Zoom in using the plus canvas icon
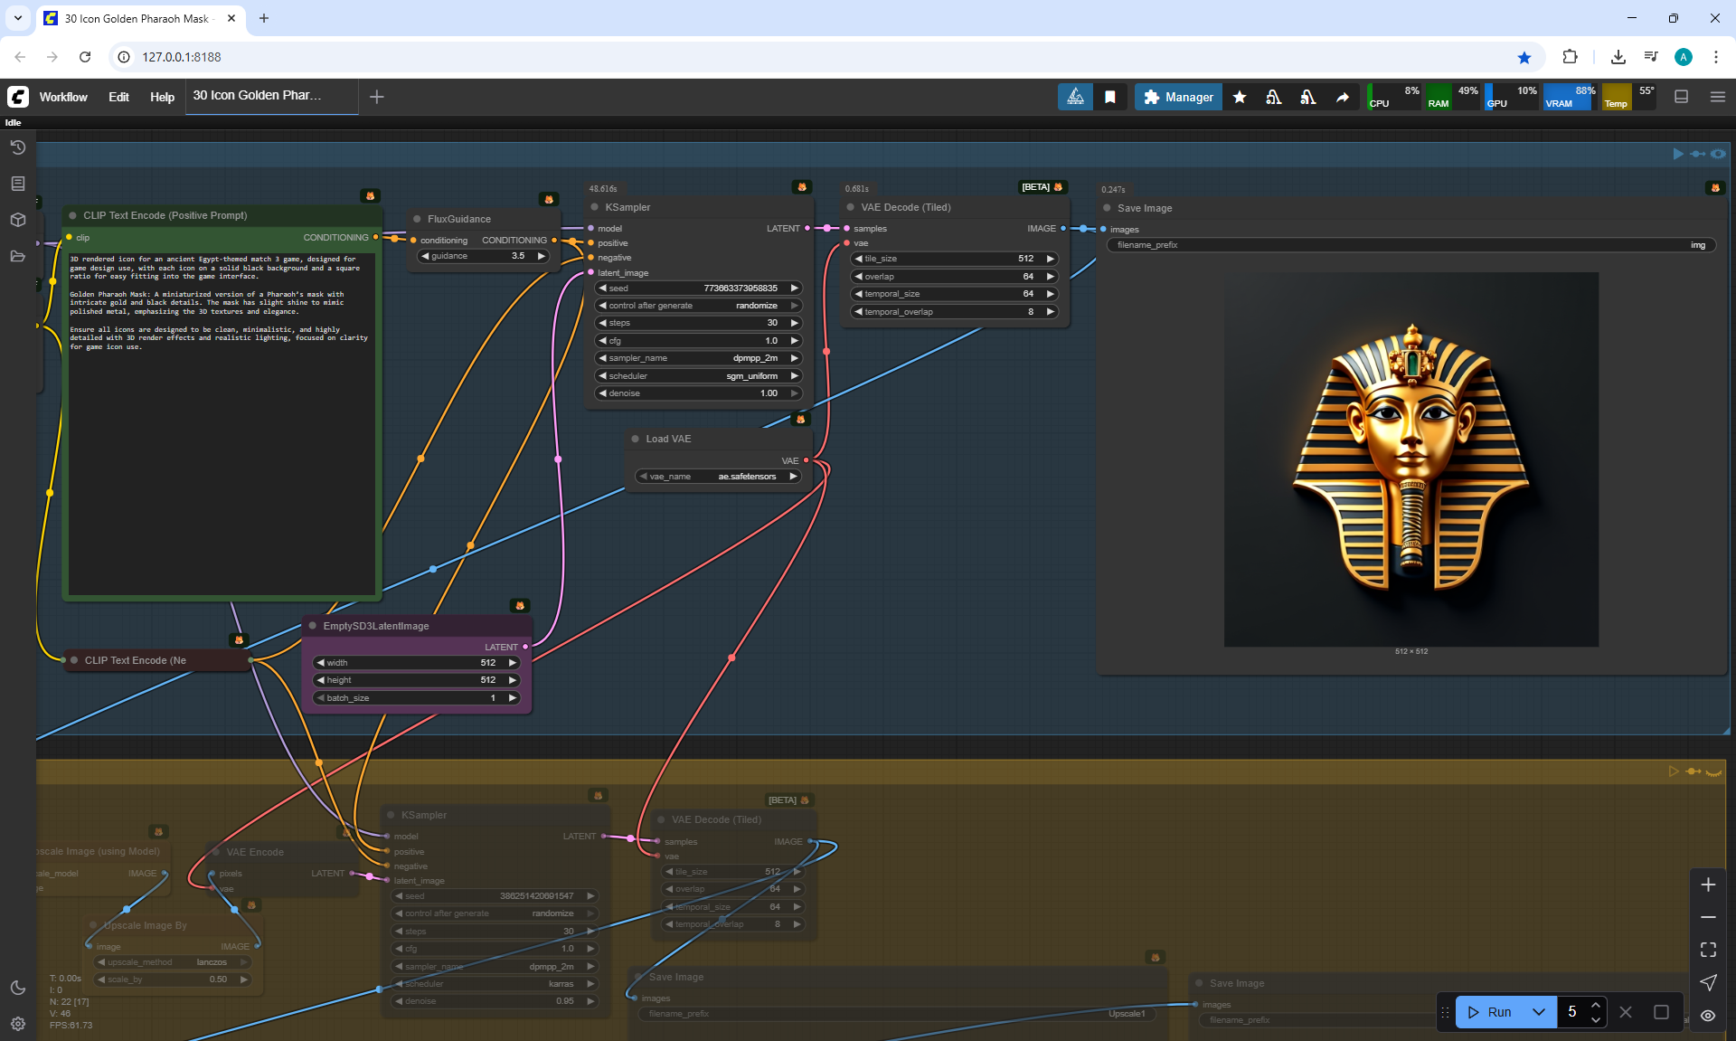Screen dimensions: 1736x1041 point(1708,885)
